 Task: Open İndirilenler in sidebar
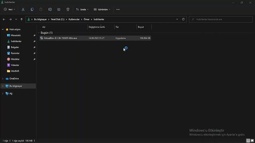tap(16, 41)
